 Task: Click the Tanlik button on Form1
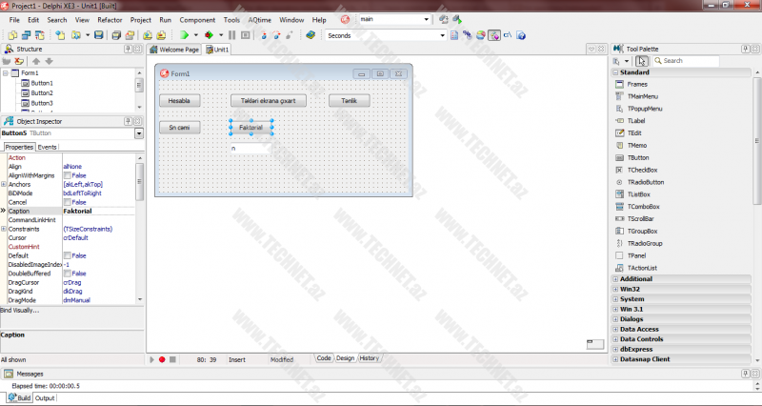click(x=349, y=100)
